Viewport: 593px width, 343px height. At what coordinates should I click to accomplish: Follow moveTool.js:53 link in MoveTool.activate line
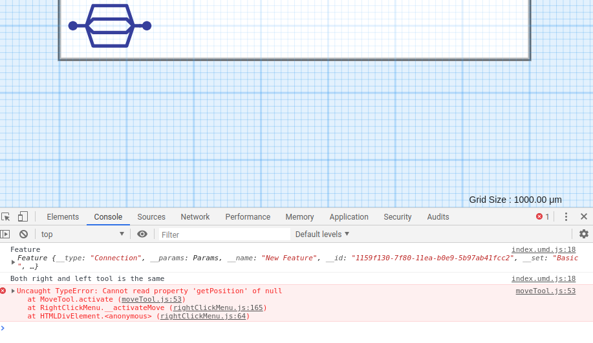[x=152, y=299]
